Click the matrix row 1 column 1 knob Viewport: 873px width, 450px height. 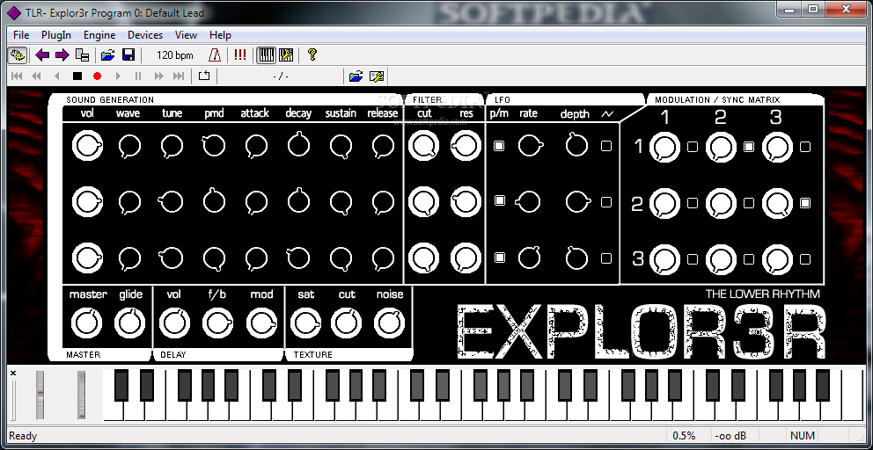(x=664, y=148)
